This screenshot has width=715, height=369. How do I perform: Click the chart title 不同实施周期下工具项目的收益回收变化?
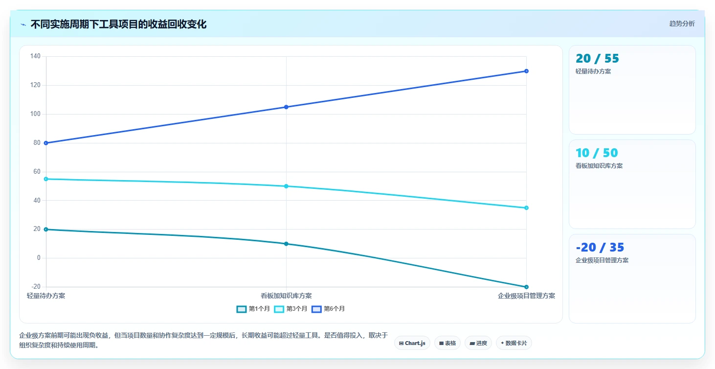coord(118,24)
